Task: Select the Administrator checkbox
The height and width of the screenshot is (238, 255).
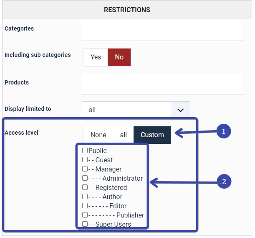Action: [85, 178]
